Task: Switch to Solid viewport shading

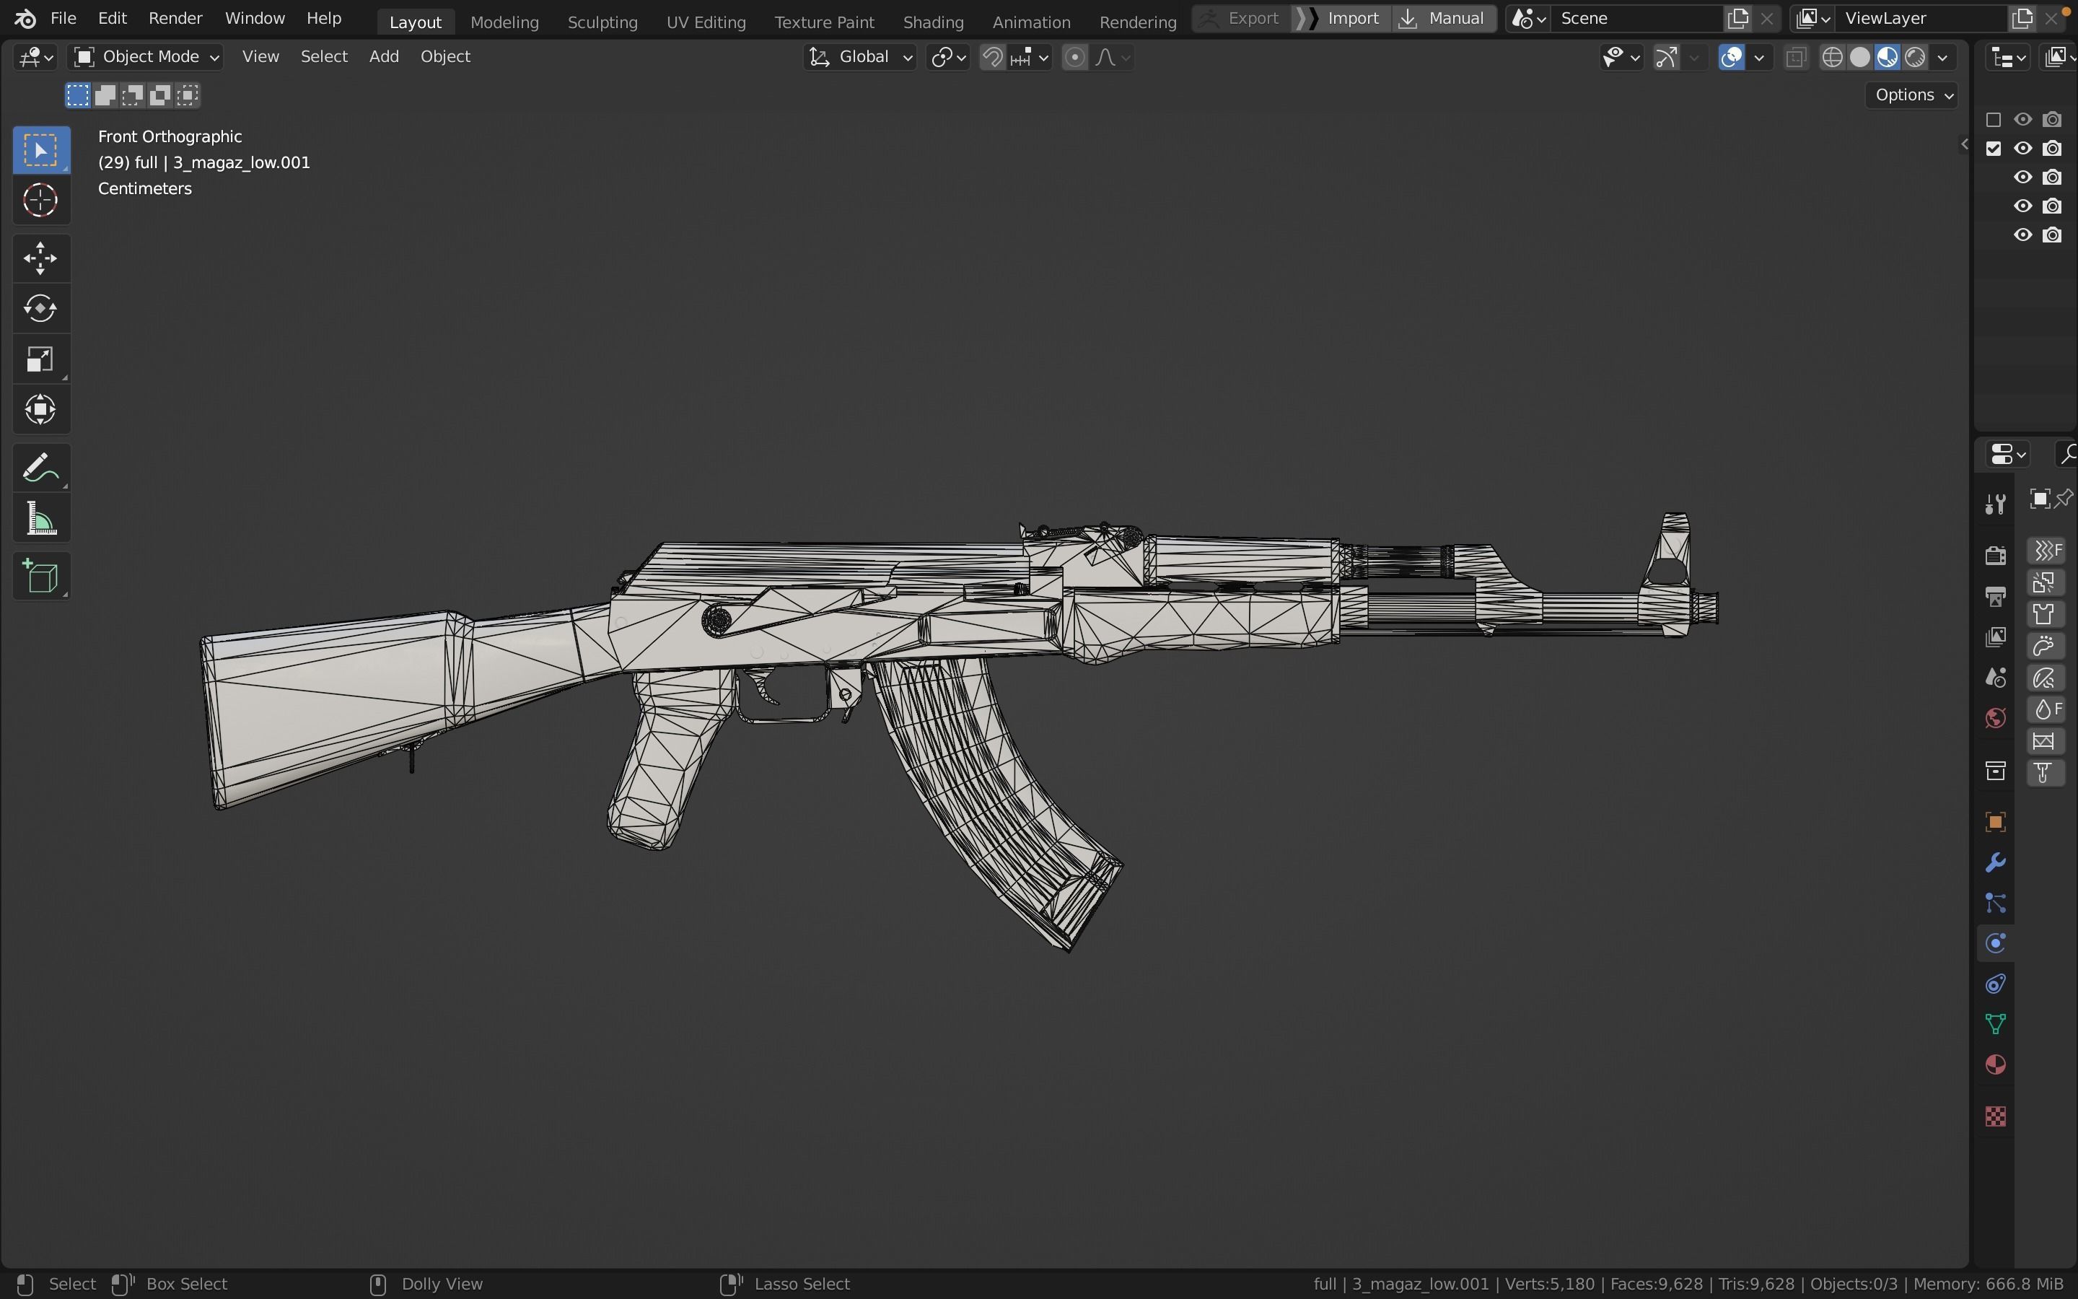Action: 1860,58
